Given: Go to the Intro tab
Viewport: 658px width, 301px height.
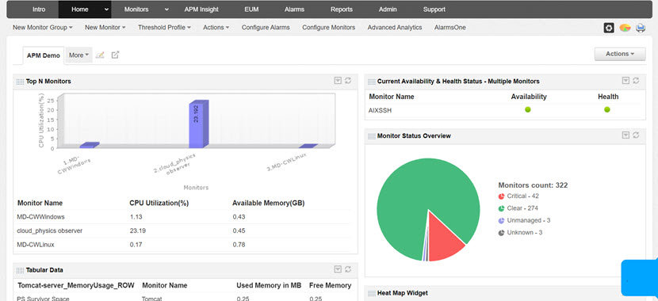Looking at the screenshot, I should tap(39, 10).
